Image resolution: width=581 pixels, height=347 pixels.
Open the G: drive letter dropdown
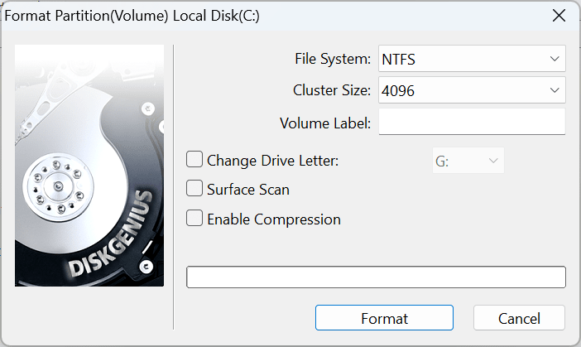pos(468,161)
